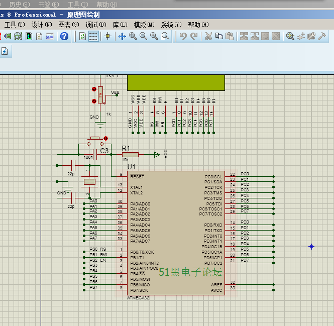Click the zoom out magnifier icon
Screen dimensions: 334x326
point(143,36)
